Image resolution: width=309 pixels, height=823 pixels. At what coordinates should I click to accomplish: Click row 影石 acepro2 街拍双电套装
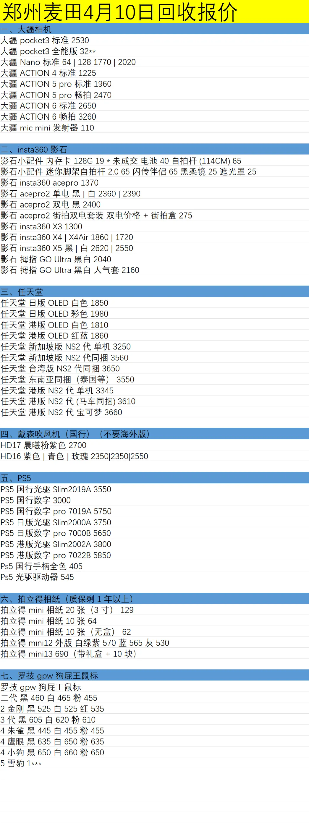[x=154, y=215]
